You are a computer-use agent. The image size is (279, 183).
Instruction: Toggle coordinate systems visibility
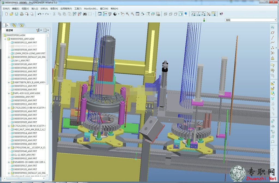click(208, 14)
